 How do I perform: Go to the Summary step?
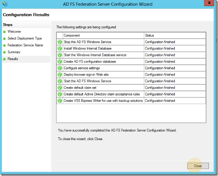tap(14, 52)
